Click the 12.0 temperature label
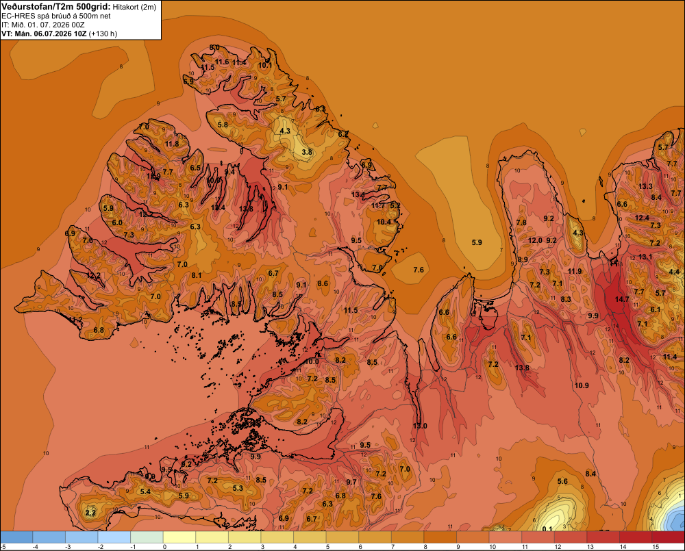The width and height of the screenshot is (685, 551). [535, 240]
